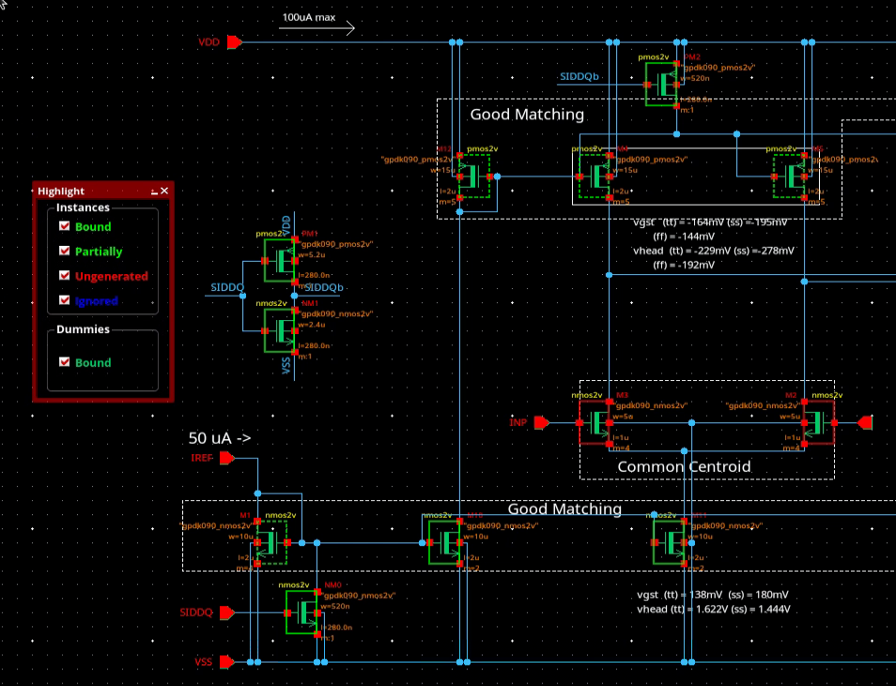Select the VSS label below NM1

tap(286, 366)
